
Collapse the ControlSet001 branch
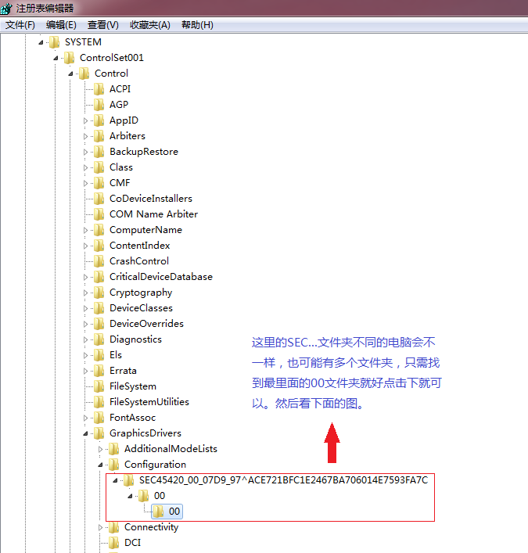[56, 58]
